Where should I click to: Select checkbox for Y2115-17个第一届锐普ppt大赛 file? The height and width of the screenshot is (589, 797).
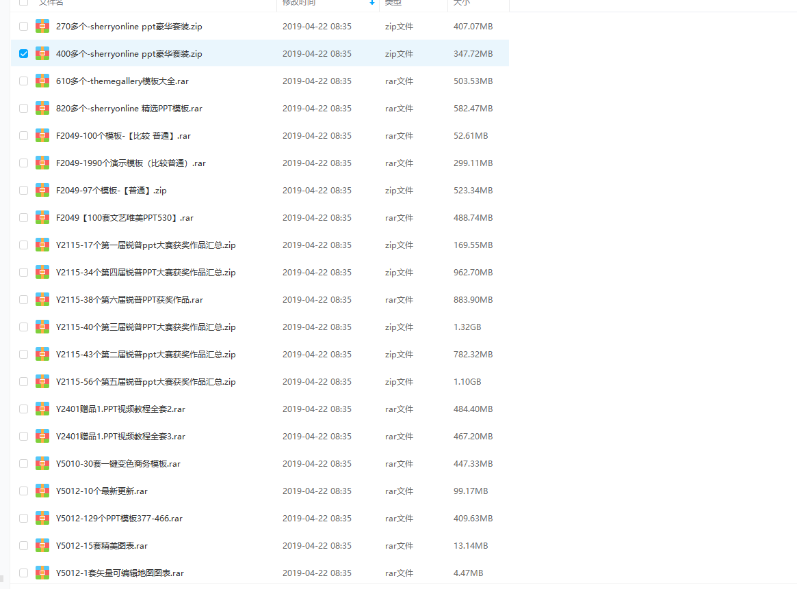coord(23,245)
